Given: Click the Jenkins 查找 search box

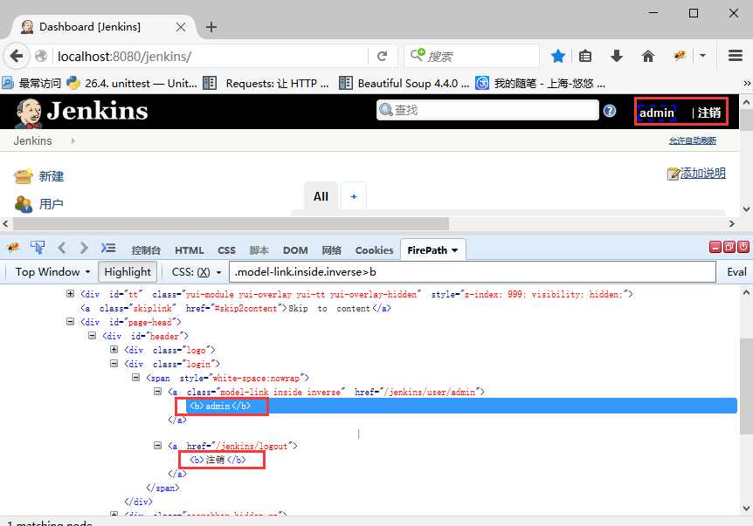Looking at the screenshot, I should [487, 110].
